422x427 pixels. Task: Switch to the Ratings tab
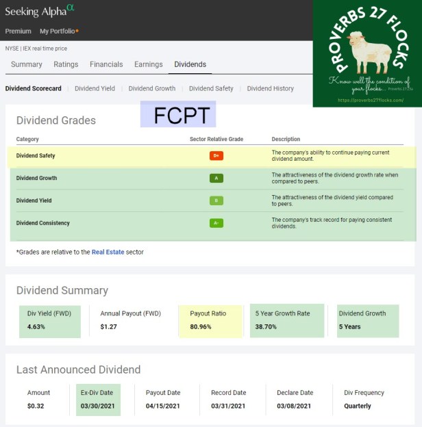[66, 64]
